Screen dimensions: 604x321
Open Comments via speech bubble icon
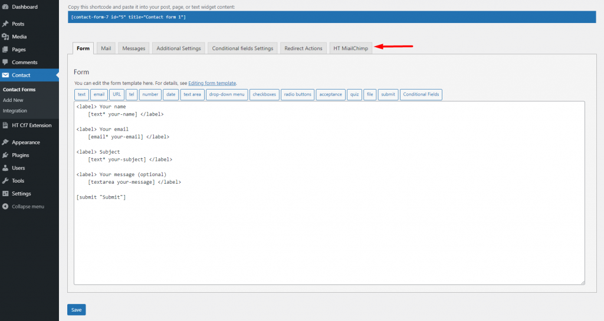5,62
